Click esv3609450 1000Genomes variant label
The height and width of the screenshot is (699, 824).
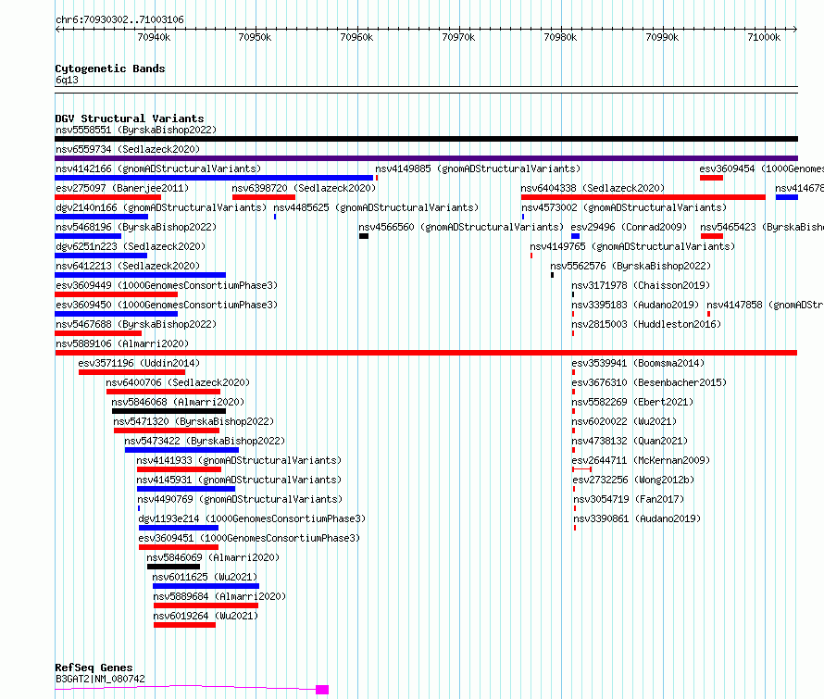click(x=167, y=305)
